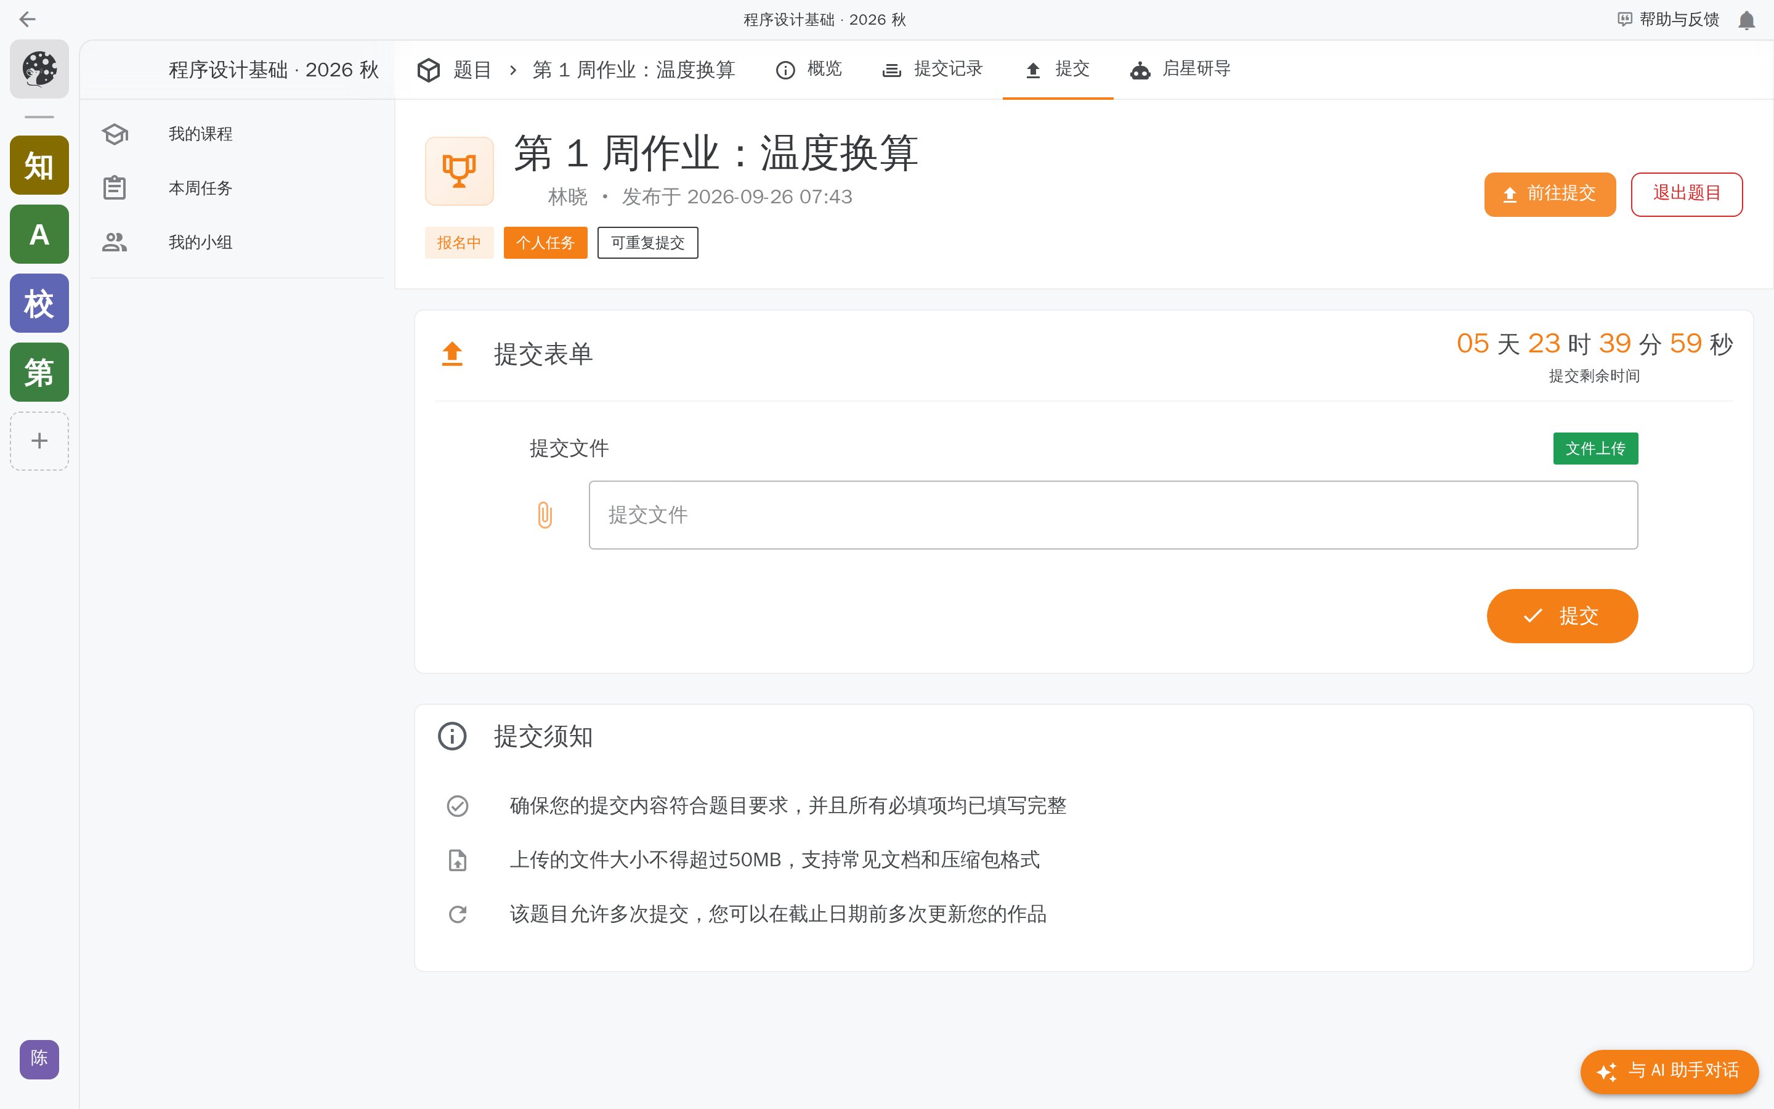This screenshot has height=1109, width=1774.
Task: Click the 个人任务 tag
Action: (x=545, y=243)
